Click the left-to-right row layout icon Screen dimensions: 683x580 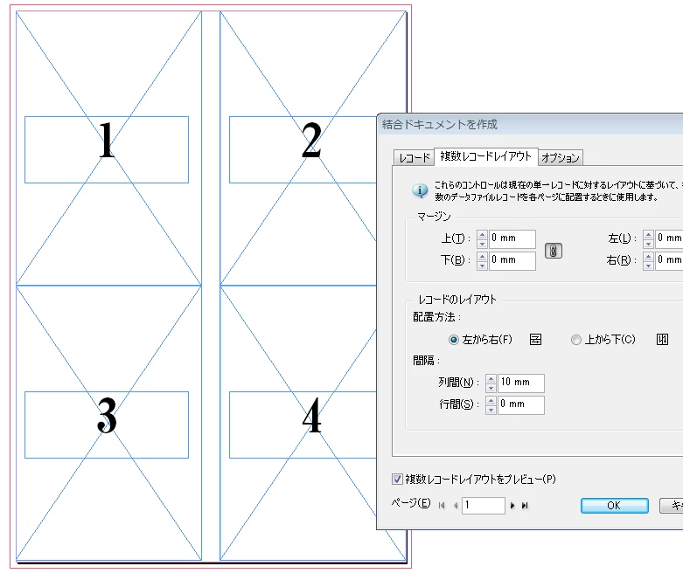pyautogui.click(x=535, y=340)
